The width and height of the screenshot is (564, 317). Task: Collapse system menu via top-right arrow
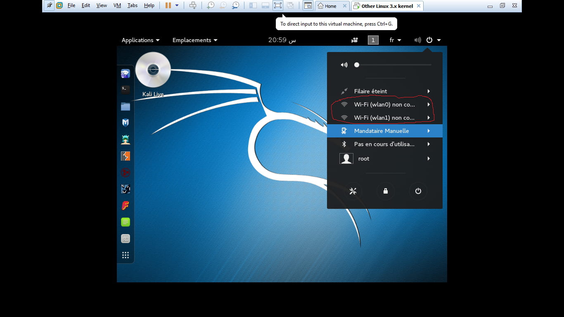[x=439, y=40]
